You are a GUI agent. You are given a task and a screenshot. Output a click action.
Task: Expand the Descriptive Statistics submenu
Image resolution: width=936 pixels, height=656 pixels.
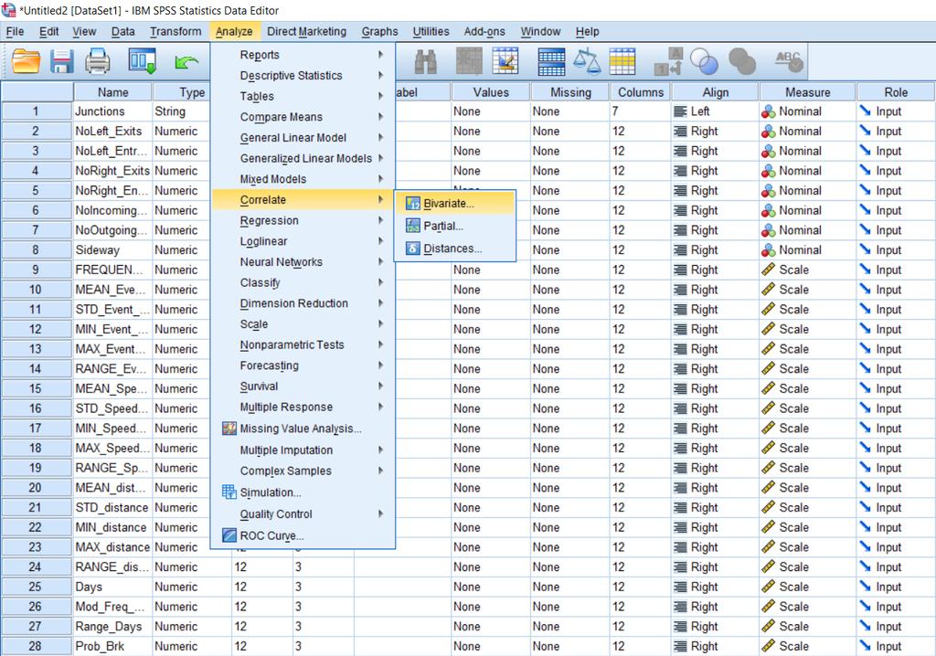tap(303, 75)
